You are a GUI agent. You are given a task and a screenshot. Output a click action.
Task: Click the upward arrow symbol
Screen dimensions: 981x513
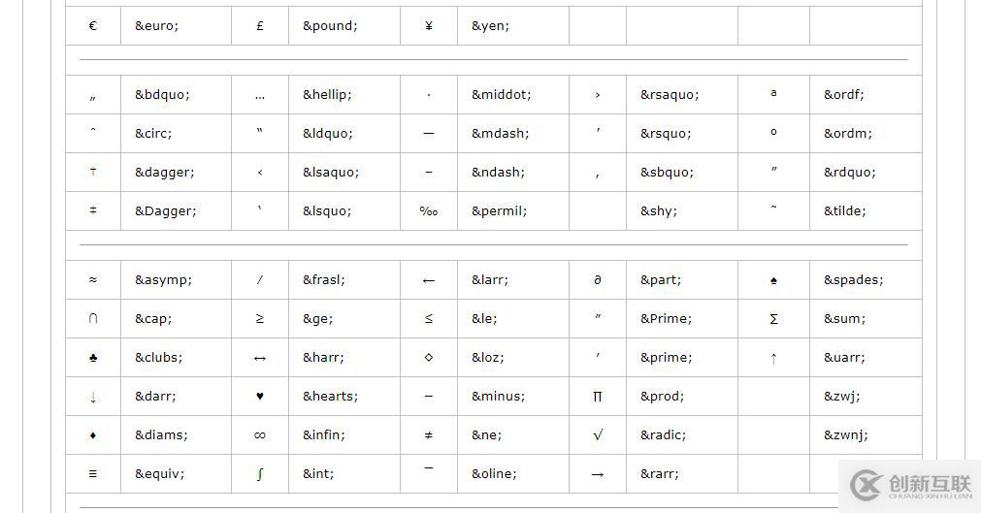click(773, 358)
